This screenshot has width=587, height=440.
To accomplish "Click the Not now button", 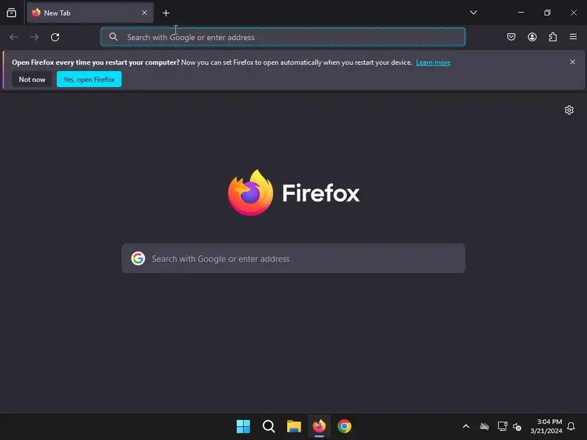I will click(32, 79).
